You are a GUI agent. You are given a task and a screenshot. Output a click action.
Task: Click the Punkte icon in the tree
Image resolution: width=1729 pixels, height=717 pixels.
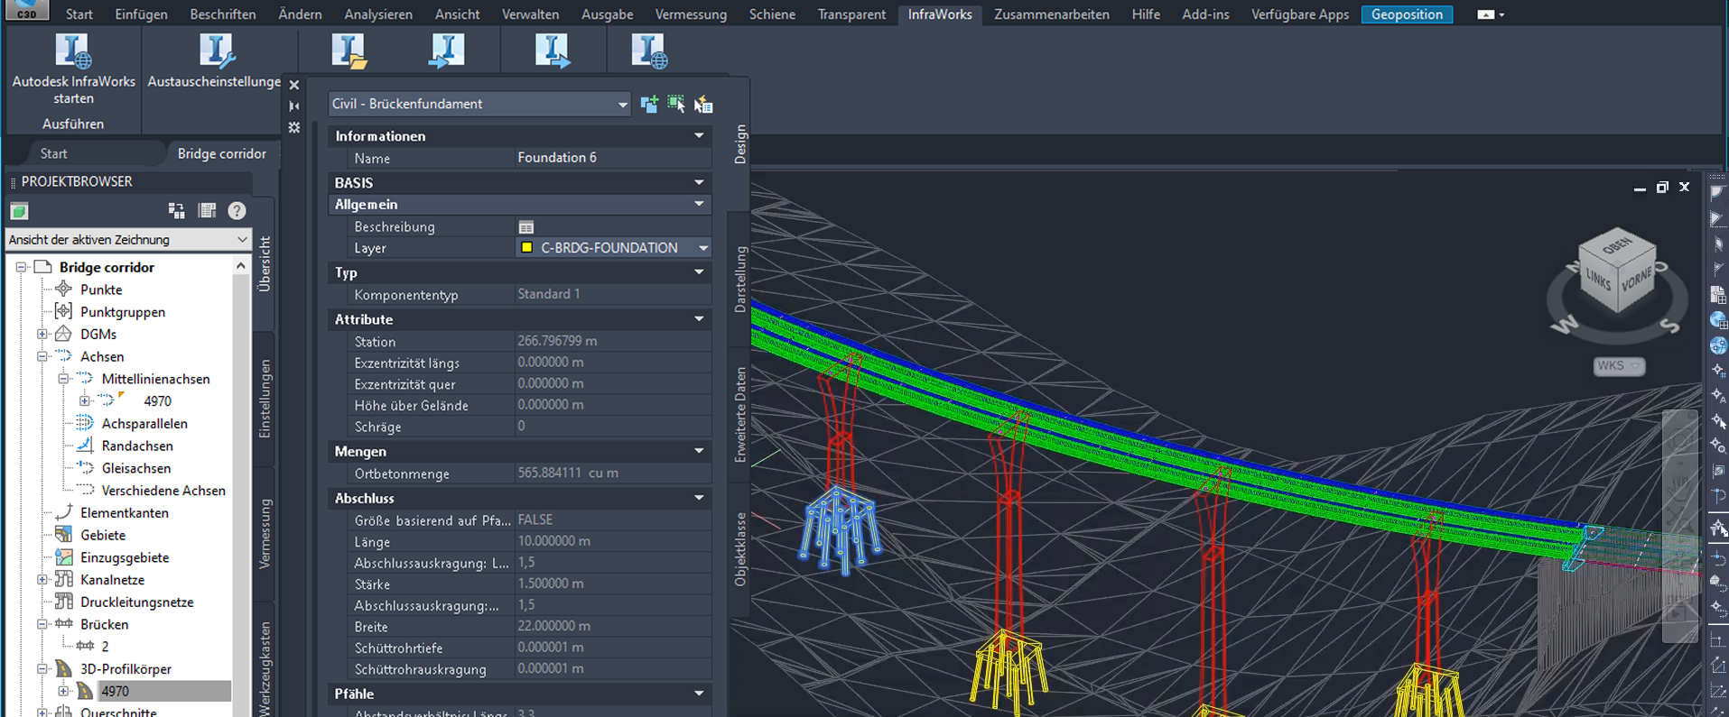tap(63, 290)
